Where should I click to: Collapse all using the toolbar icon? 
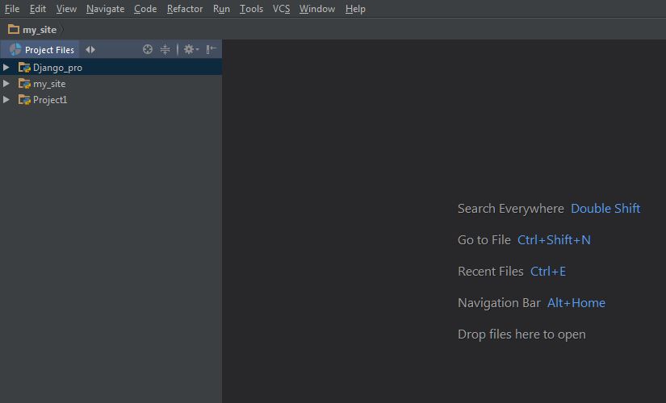pos(165,50)
